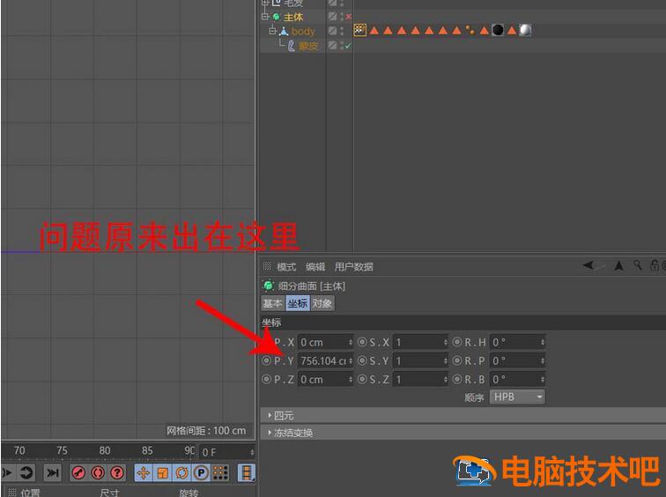Screen dimensions: 666x497
Task: Click the R.P animation radio dot
Action: coord(457,360)
